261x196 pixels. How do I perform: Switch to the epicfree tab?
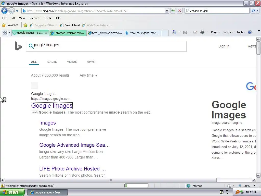pyautogui.click(x=105, y=33)
